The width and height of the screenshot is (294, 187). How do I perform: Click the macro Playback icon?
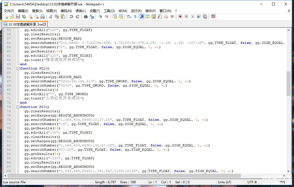pos(192,17)
